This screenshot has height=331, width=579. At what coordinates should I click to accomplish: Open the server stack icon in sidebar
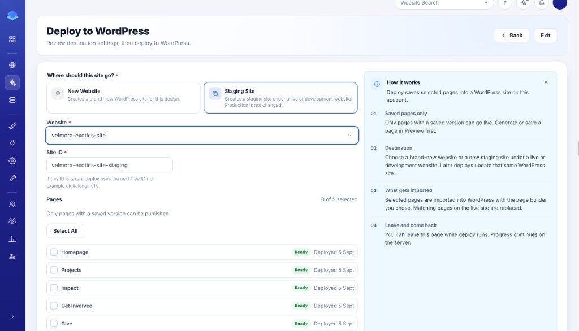pyautogui.click(x=12, y=100)
